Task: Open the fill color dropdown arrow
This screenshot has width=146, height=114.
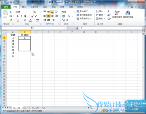Action: click(27, 20)
